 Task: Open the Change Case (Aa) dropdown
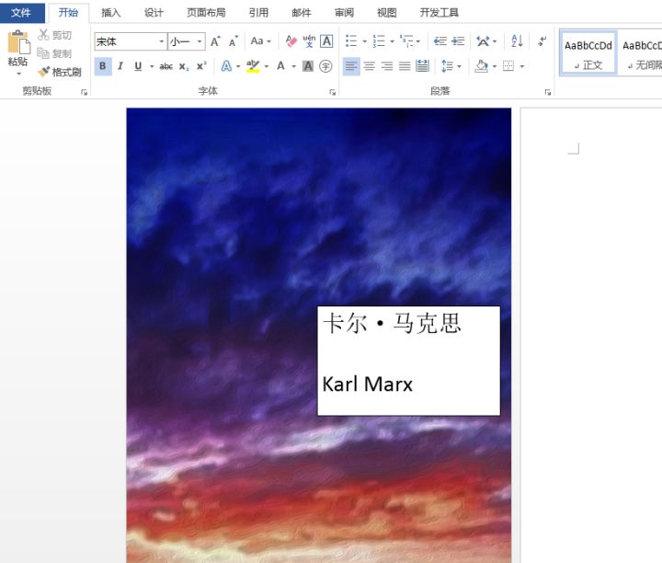[x=260, y=41]
